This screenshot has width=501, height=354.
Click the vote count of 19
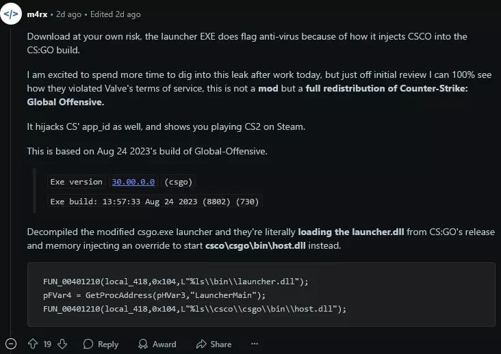47,344
